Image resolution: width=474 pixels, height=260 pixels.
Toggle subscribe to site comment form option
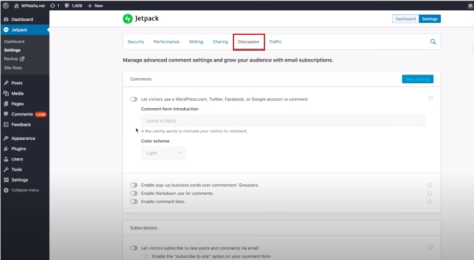pyautogui.click(x=145, y=256)
